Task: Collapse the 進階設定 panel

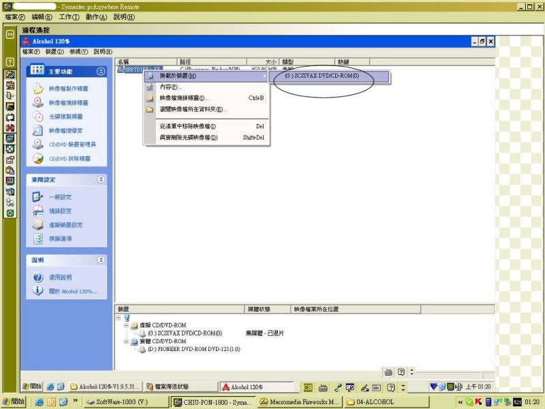Action: tap(101, 179)
